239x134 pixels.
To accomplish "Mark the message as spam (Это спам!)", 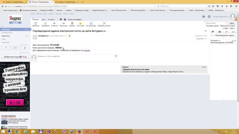I will 81,24.
